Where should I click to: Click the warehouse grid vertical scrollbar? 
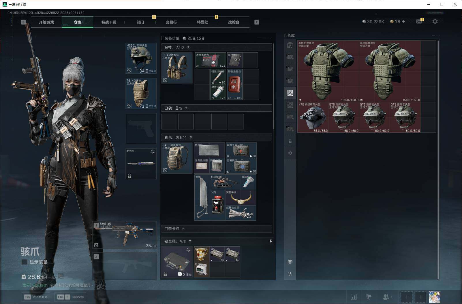(x=438, y=160)
